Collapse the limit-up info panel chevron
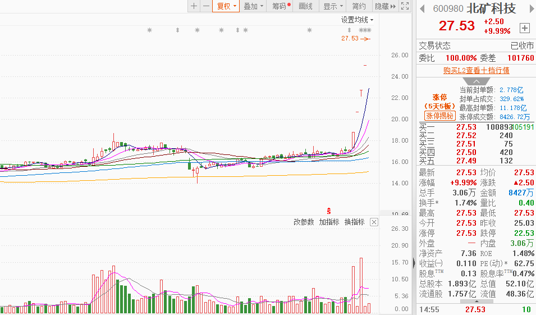The width and height of the screenshot is (536, 315). (476, 81)
